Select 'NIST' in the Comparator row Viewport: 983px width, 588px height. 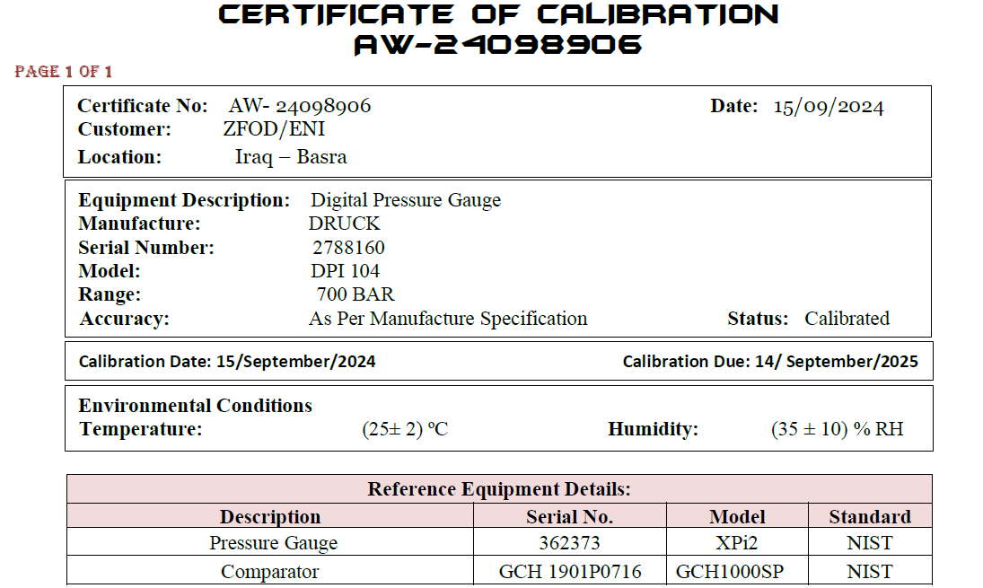click(870, 572)
